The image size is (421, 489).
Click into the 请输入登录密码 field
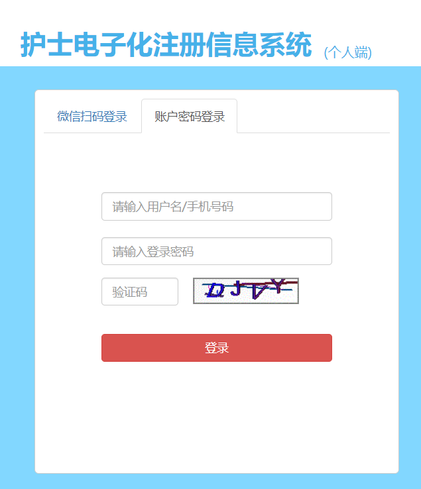[217, 251]
